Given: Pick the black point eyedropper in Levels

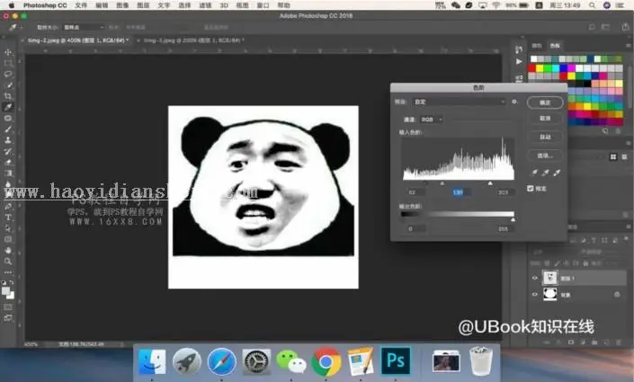Looking at the screenshot, I should coord(534,173).
